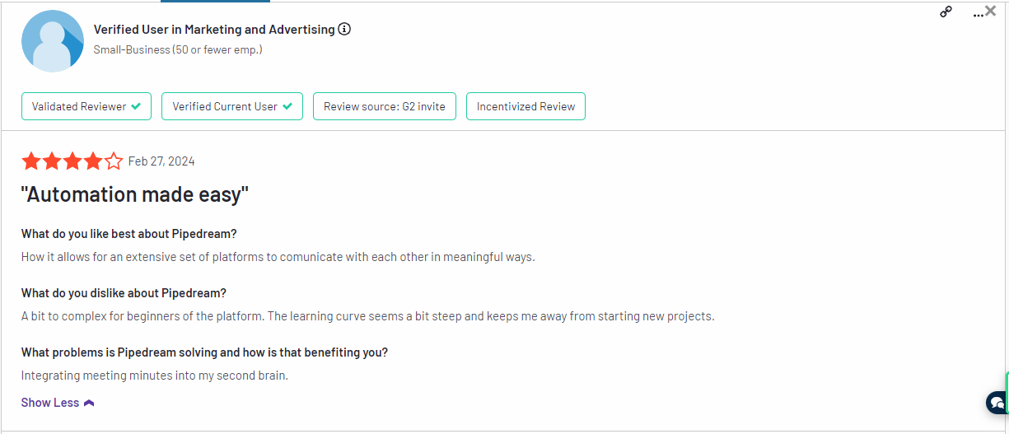The image size is (1009, 434).
Task: Click the Incentivized Review badge
Action: coord(526,106)
